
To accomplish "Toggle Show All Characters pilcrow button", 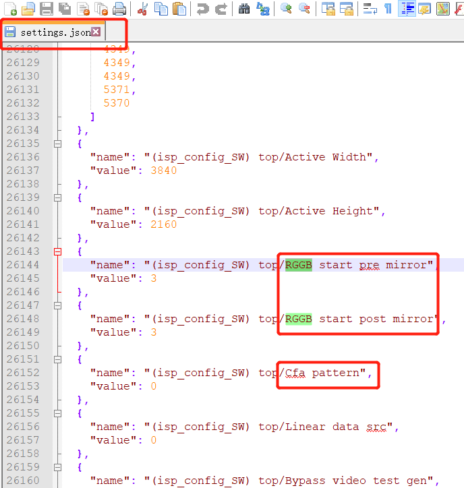I will (388, 9).
